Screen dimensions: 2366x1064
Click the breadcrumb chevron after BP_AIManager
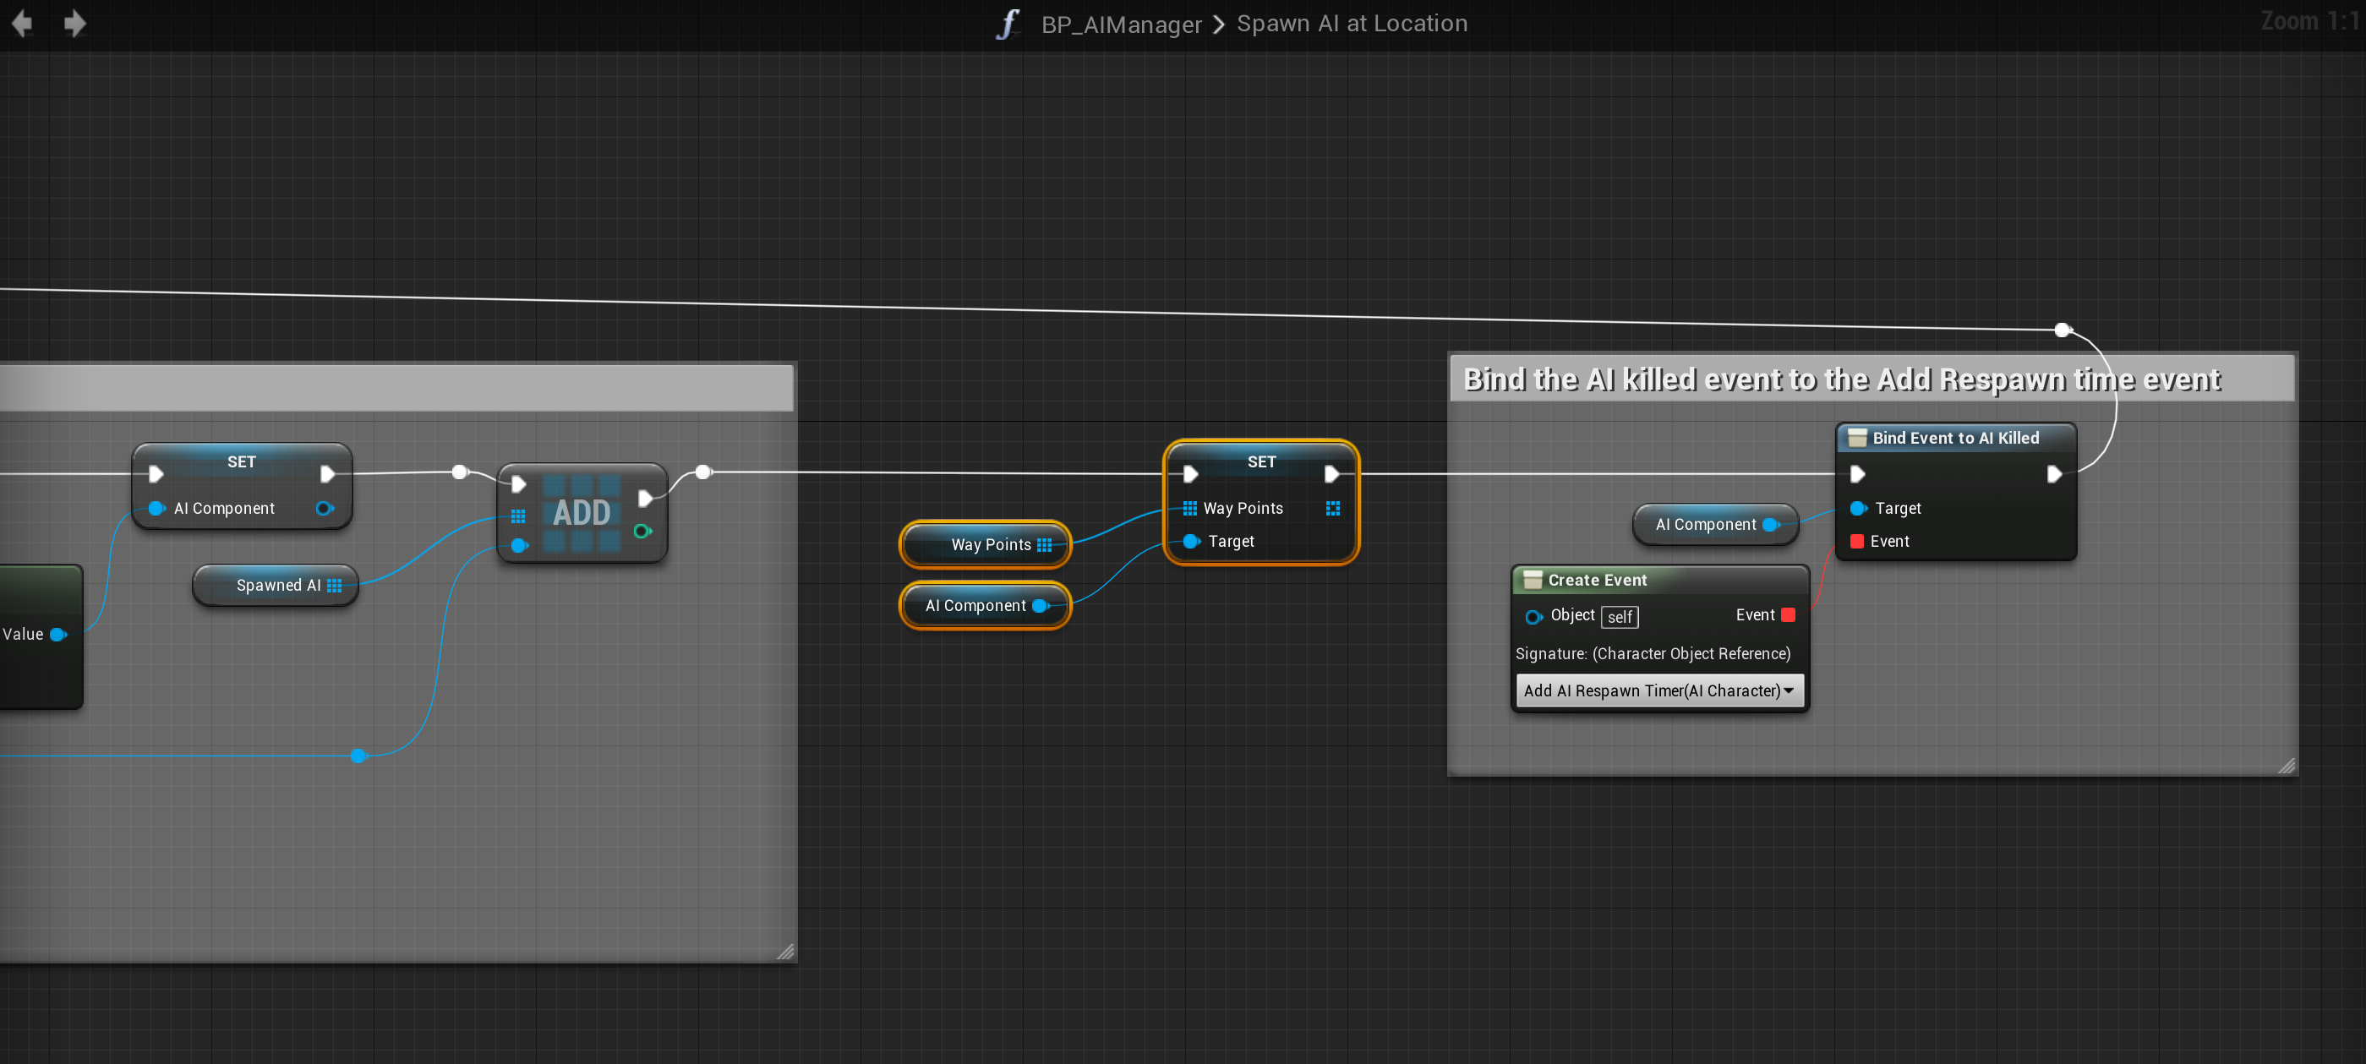pos(1219,24)
